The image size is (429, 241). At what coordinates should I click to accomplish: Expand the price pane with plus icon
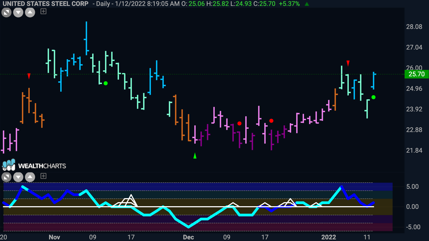pos(43,11)
